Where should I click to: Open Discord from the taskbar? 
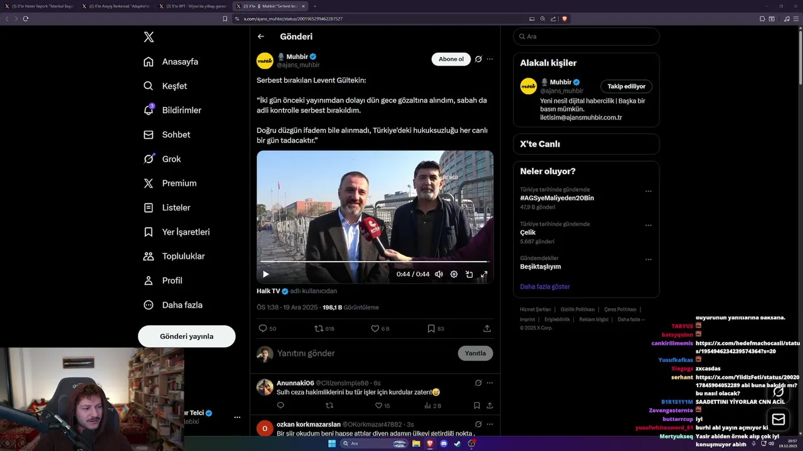444,443
